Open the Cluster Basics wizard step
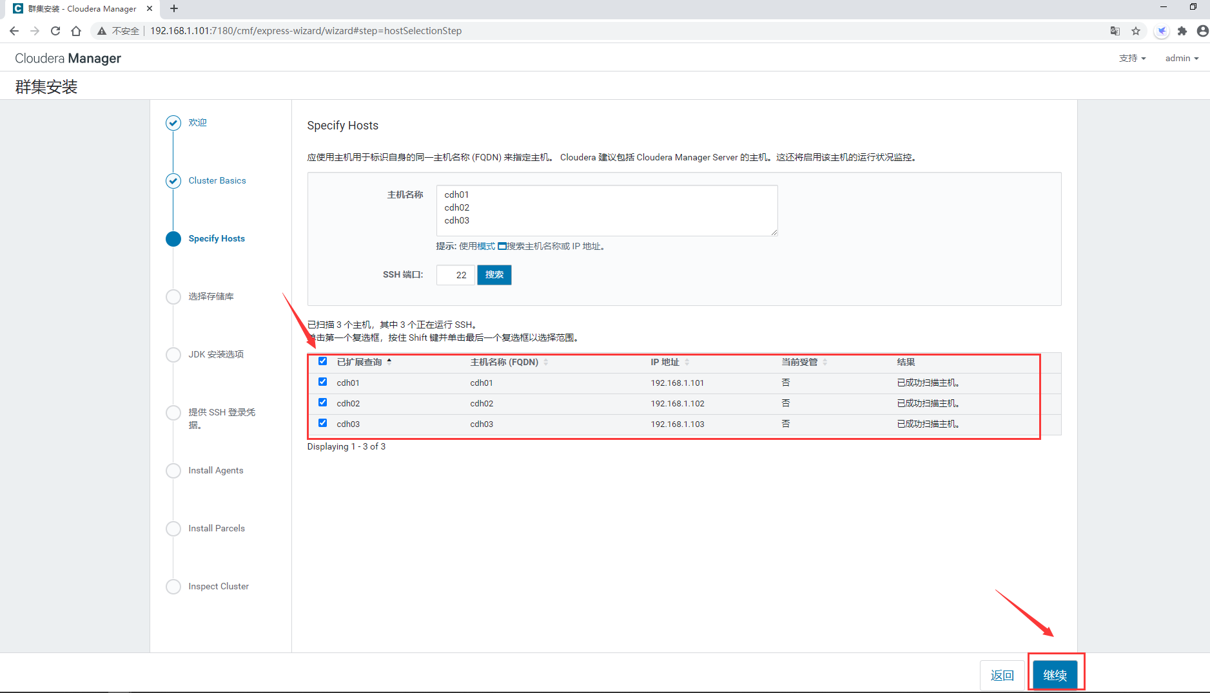This screenshot has width=1210, height=693. tap(217, 180)
